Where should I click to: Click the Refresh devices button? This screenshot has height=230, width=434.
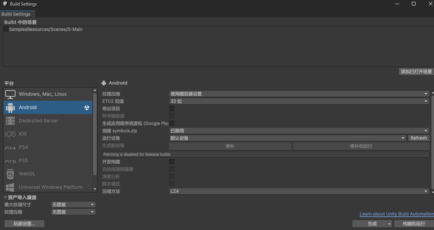click(x=418, y=138)
